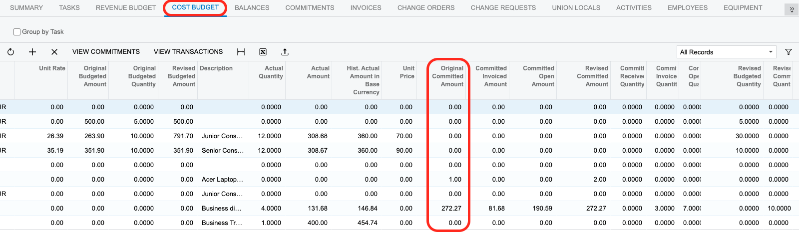Viewport: 799px width, 234px height.
Task: Sort by Original Committed Amount column header
Action: pyautogui.click(x=448, y=76)
